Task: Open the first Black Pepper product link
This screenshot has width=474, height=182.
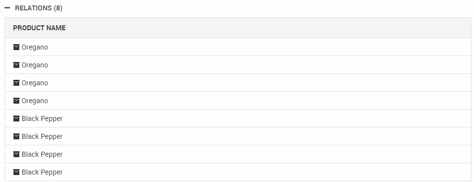Action: click(x=42, y=119)
